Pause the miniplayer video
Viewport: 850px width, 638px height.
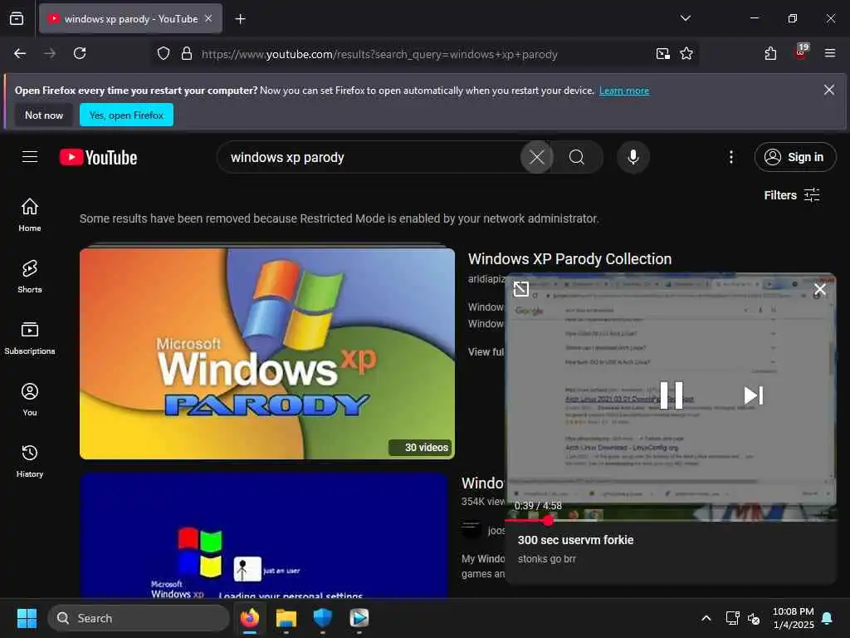tap(671, 395)
